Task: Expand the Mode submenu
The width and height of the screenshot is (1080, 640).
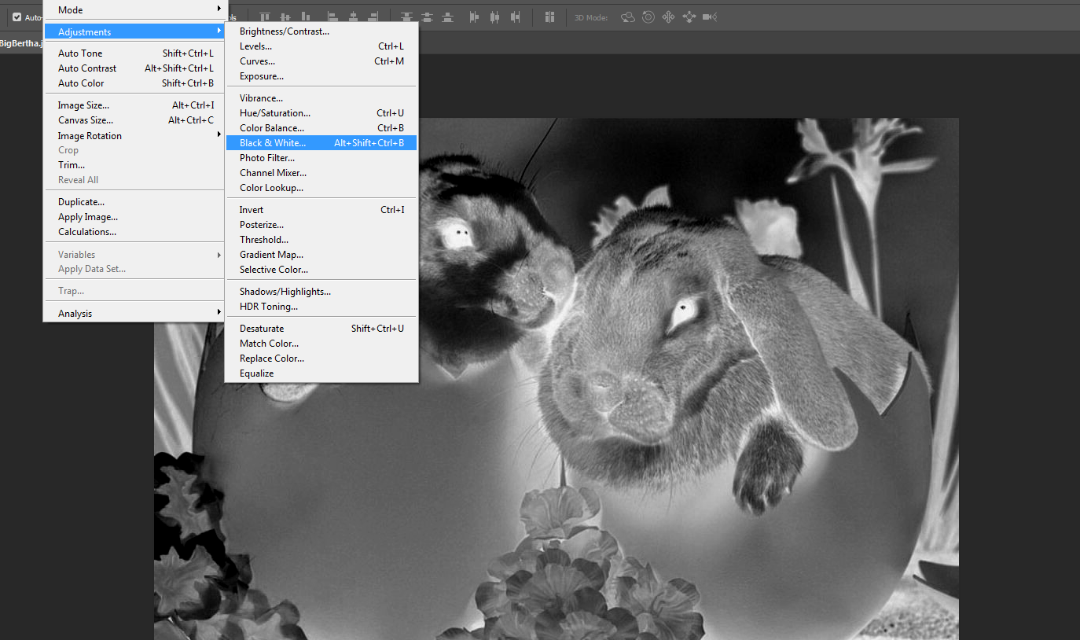Action: coord(134,9)
